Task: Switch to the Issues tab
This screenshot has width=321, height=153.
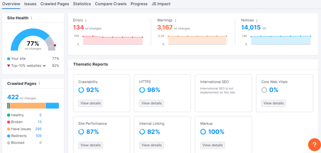Action: 30,4
